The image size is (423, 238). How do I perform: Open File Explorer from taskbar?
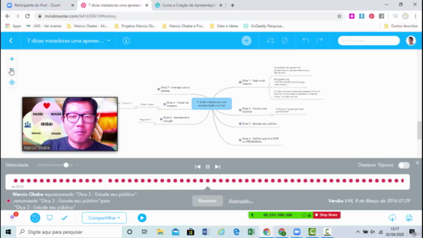pyautogui.click(x=160, y=232)
